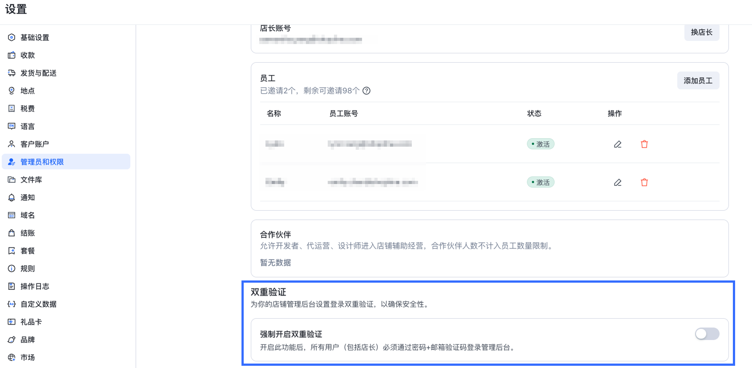Click the 套餐 plan icon

(12, 251)
